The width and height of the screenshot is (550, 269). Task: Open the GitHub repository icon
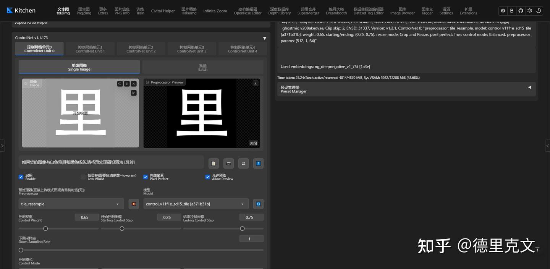point(521,10)
